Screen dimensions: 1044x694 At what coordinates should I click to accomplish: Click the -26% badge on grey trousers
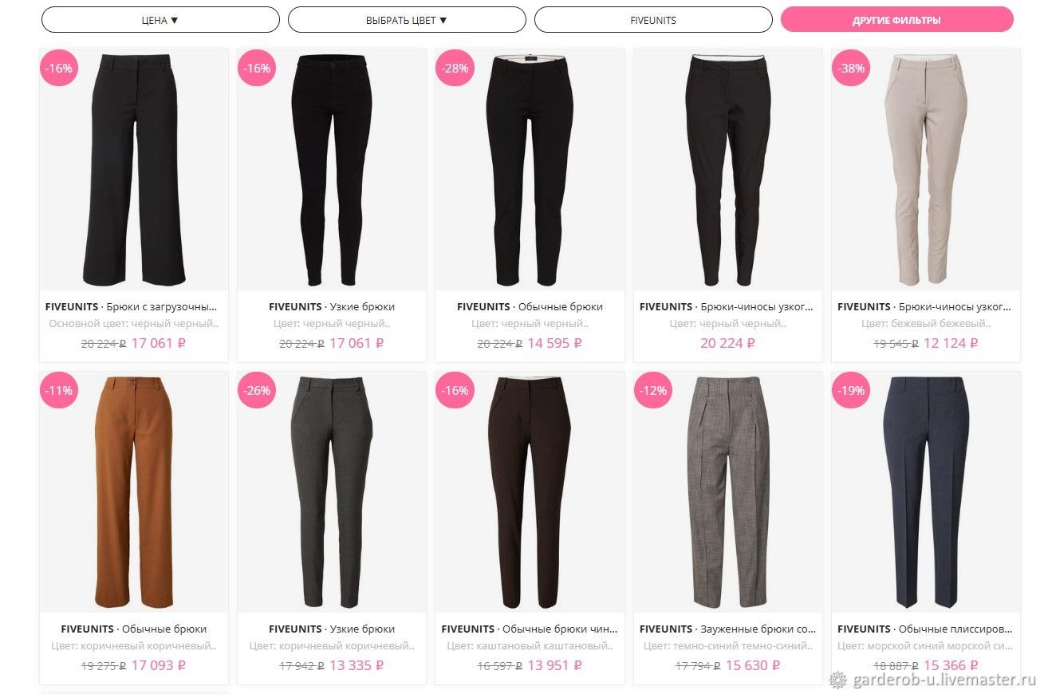[257, 390]
